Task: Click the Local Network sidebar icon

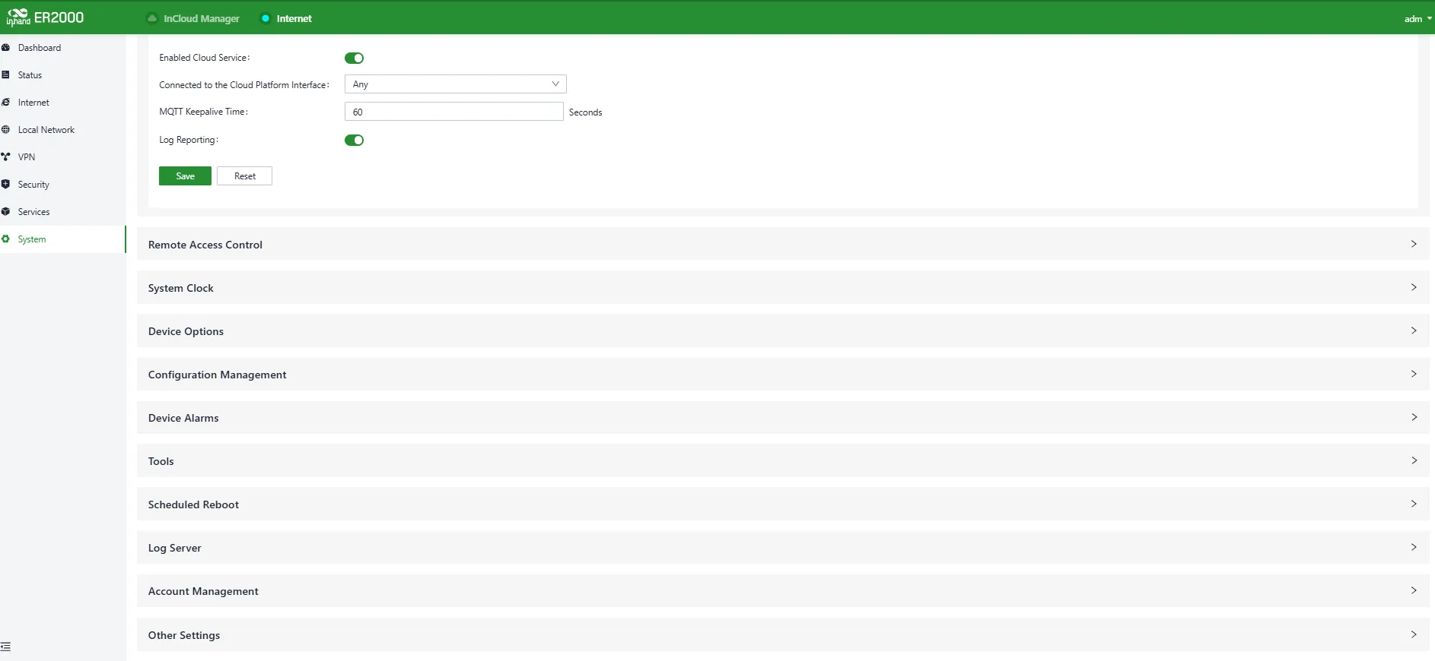Action: pyautogui.click(x=5, y=130)
